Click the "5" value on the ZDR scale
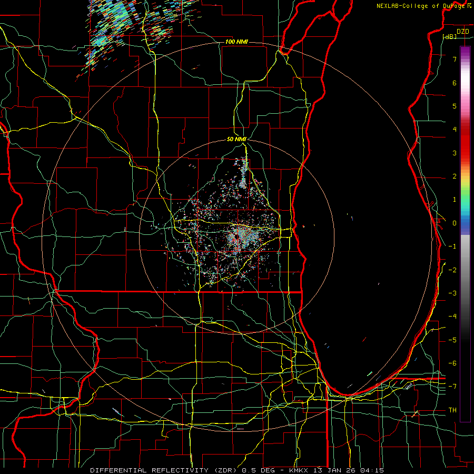Image resolution: width=474 pixels, height=474 pixels. (455, 106)
